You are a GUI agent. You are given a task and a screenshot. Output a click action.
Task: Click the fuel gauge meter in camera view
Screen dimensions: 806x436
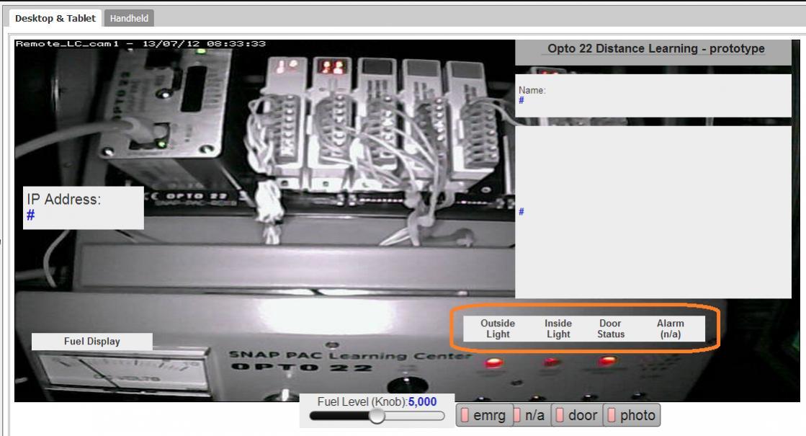[x=123, y=374]
